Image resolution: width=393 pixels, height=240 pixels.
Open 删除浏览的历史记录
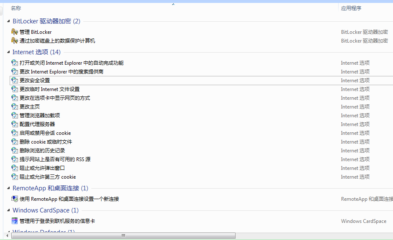pyautogui.click(x=42, y=151)
